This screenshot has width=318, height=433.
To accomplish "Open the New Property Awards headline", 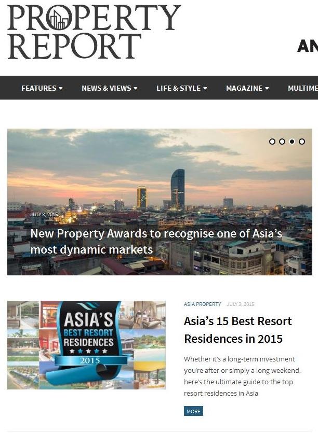I will click(156, 241).
